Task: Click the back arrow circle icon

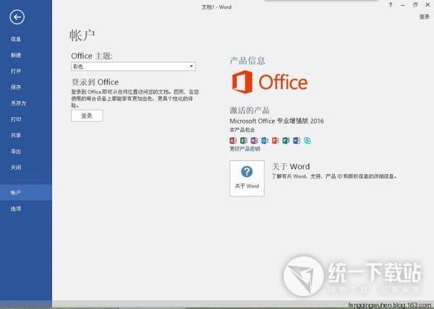Action: click(17, 17)
